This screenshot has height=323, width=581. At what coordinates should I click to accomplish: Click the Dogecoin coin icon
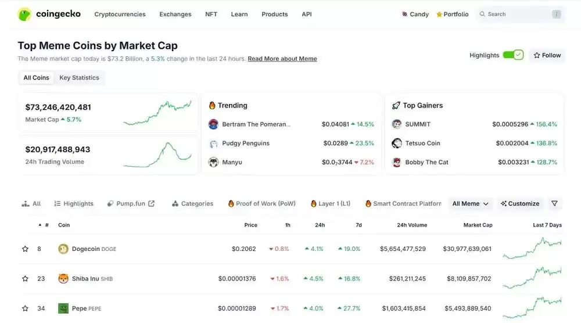[x=63, y=249]
